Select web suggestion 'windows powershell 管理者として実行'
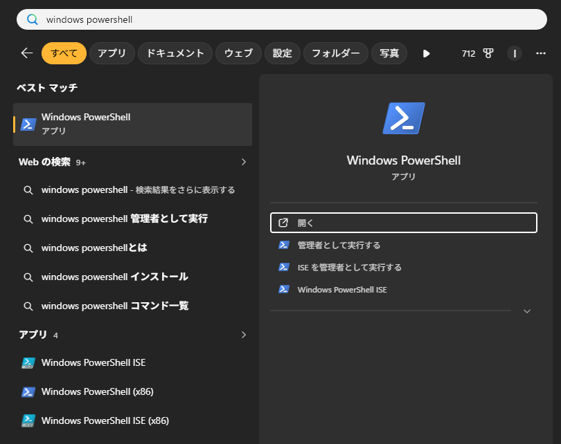561x444 pixels. 133,219
